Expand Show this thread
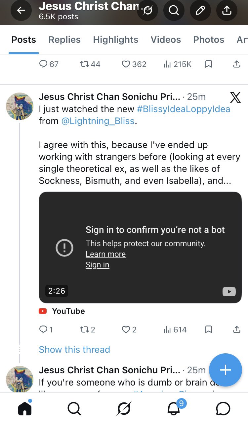Screen dimensions: 248x425 click(74, 349)
